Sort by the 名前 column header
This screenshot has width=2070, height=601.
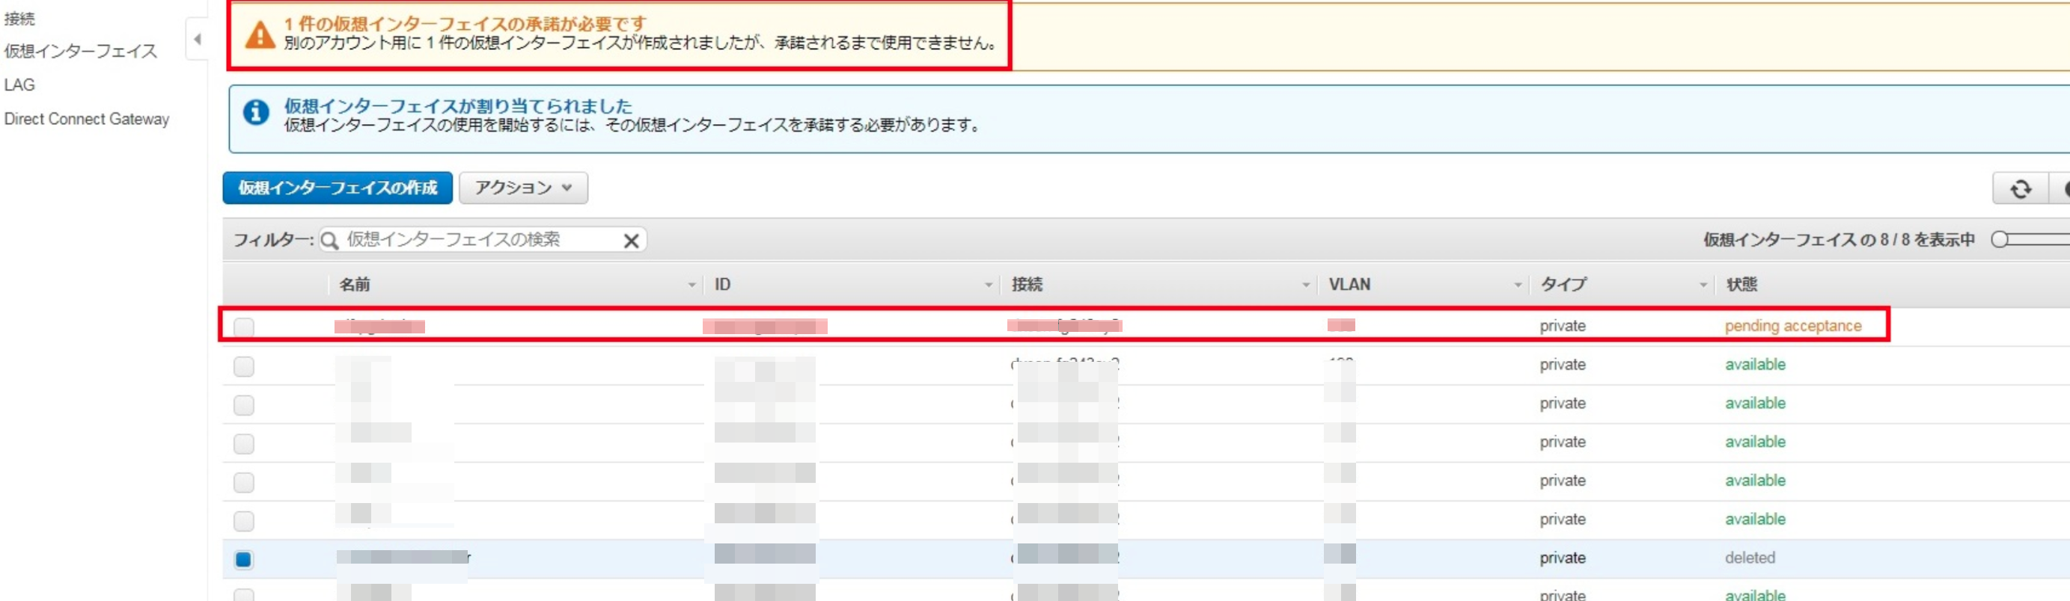point(355,285)
